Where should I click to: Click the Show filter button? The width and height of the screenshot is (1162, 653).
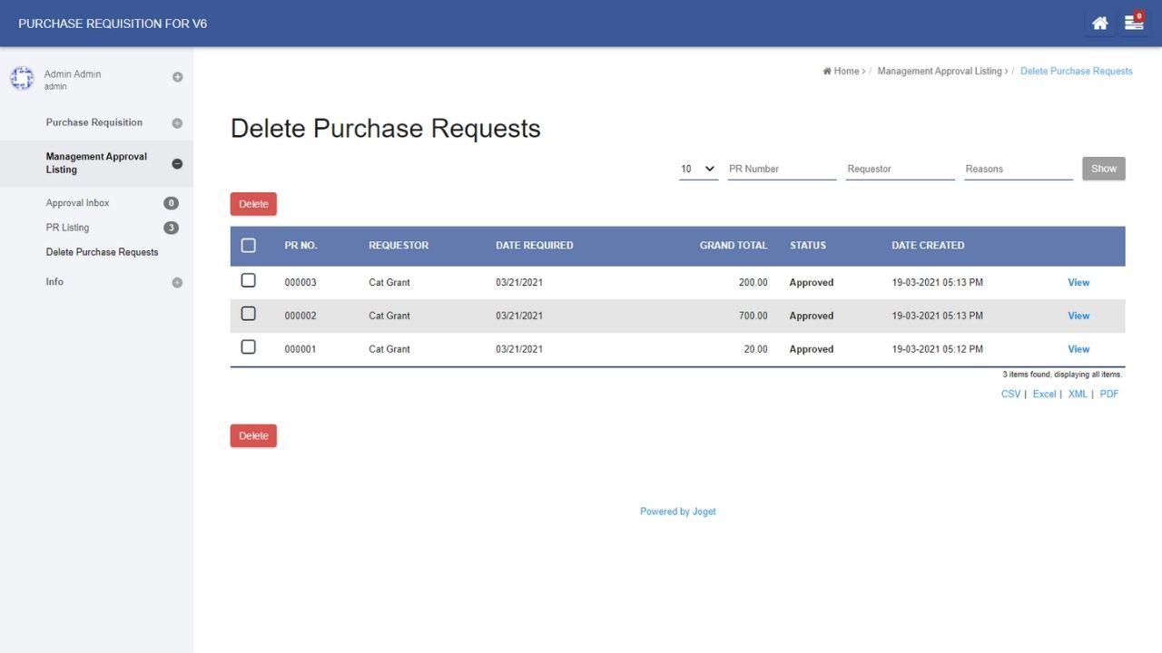[x=1103, y=169]
